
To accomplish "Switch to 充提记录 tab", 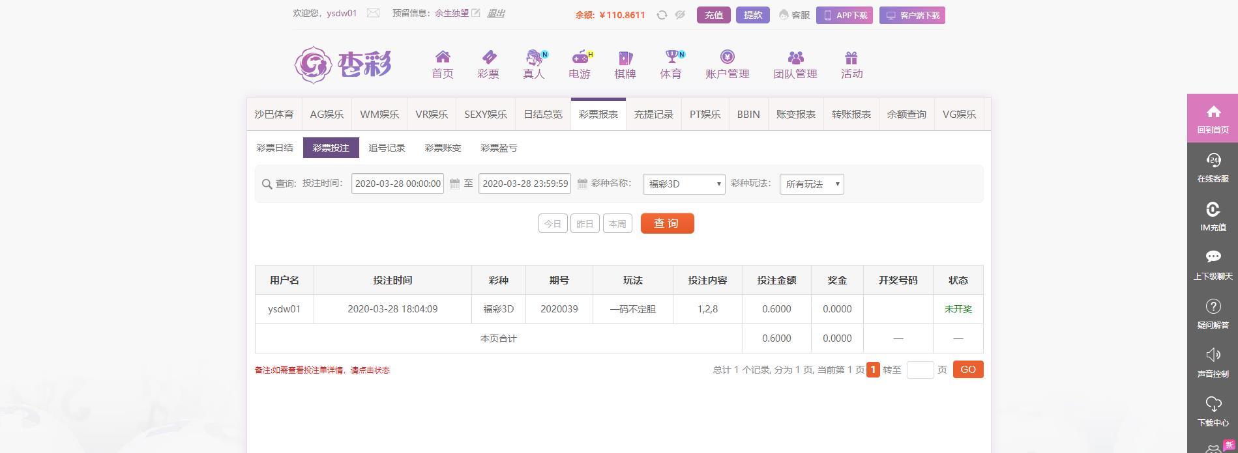I will pyautogui.click(x=654, y=114).
